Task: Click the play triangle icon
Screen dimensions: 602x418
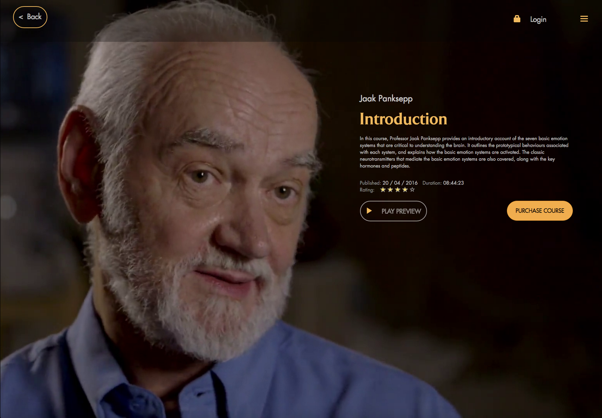Action: pyautogui.click(x=369, y=211)
